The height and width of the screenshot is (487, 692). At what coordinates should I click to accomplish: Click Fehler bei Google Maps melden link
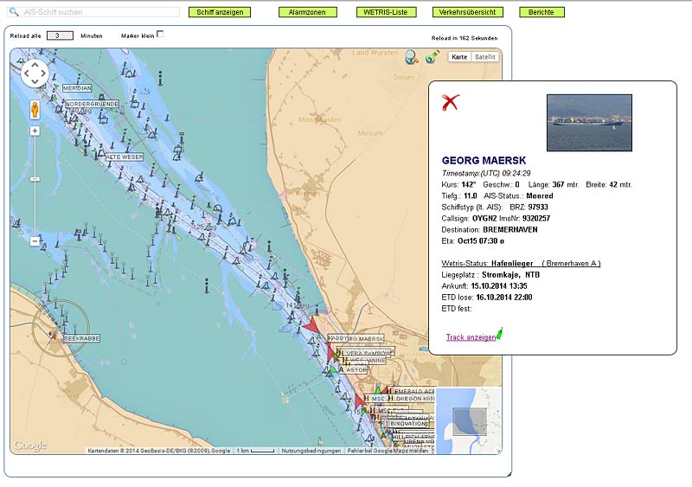click(x=388, y=451)
